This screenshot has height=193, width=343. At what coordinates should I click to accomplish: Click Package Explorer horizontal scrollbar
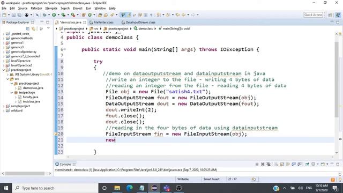click(x=25, y=174)
